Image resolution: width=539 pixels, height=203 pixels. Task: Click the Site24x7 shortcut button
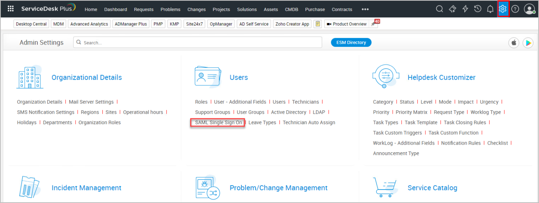194,24
